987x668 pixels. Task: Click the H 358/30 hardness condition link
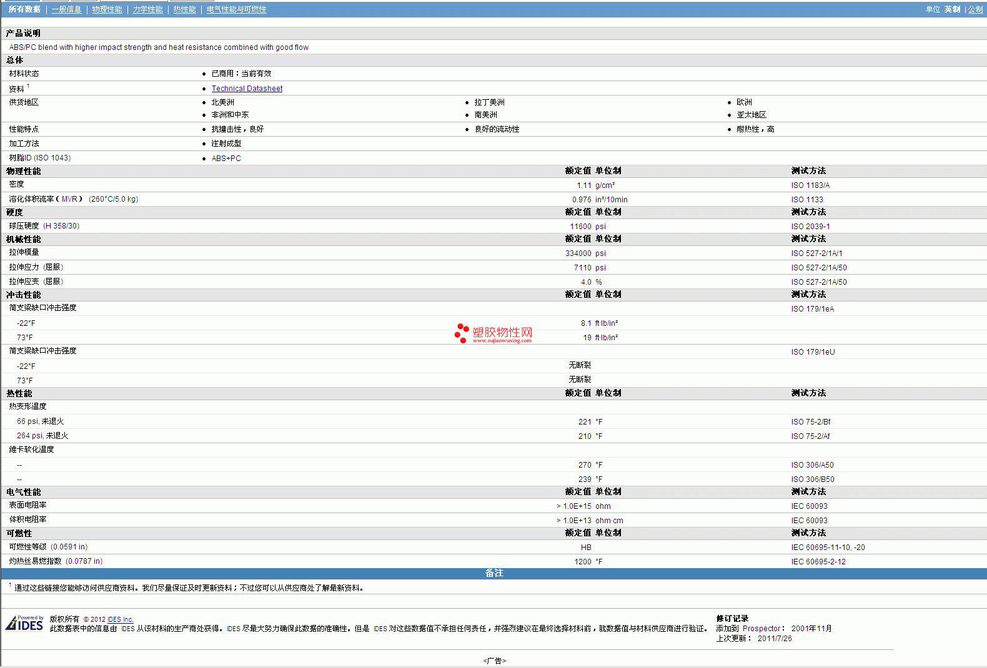pyautogui.click(x=61, y=226)
